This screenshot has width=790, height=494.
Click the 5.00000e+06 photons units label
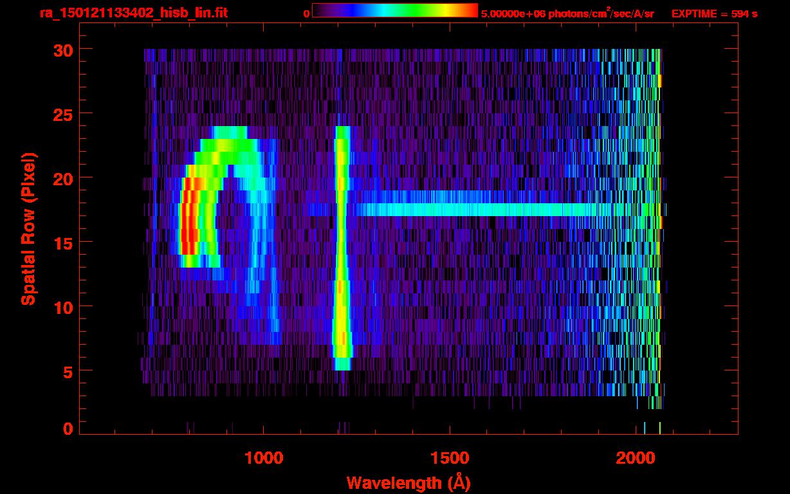coord(567,14)
